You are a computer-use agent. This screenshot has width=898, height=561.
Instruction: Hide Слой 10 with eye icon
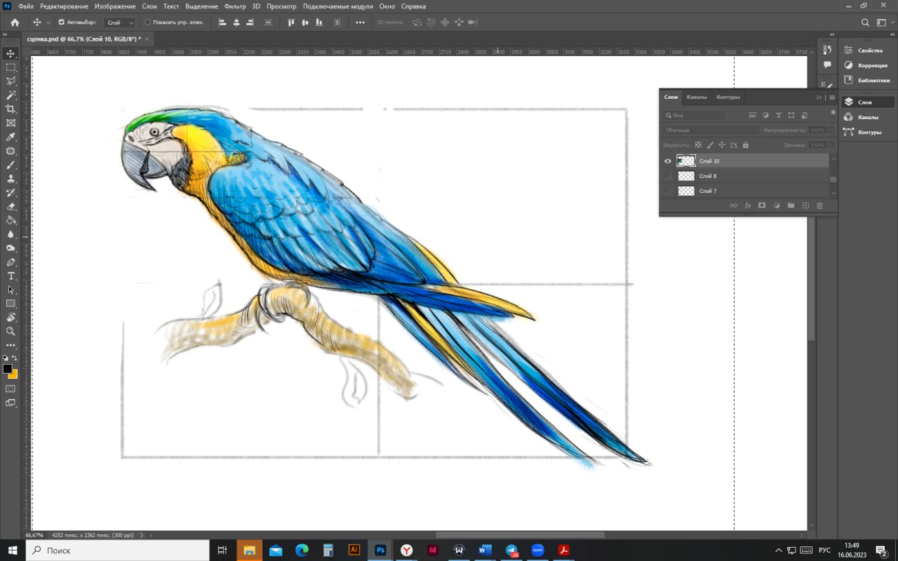coord(668,161)
